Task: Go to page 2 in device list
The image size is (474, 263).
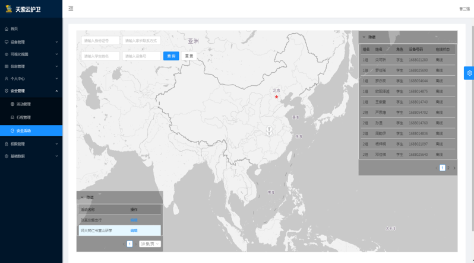Action: [448, 168]
